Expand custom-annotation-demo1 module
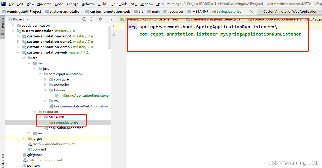 click(x=18, y=36)
